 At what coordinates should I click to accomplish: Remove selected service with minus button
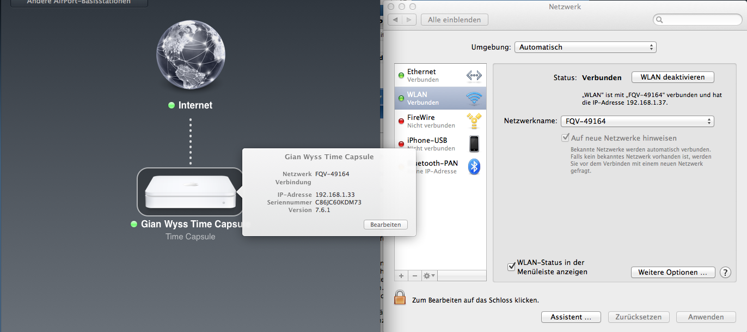pyautogui.click(x=414, y=276)
